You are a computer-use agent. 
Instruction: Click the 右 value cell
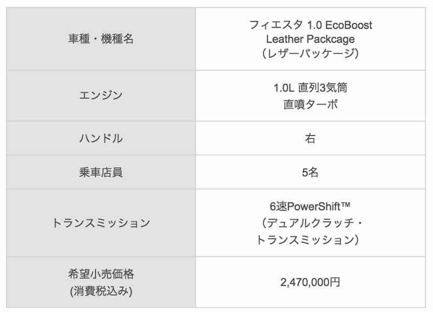tap(310, 138)
